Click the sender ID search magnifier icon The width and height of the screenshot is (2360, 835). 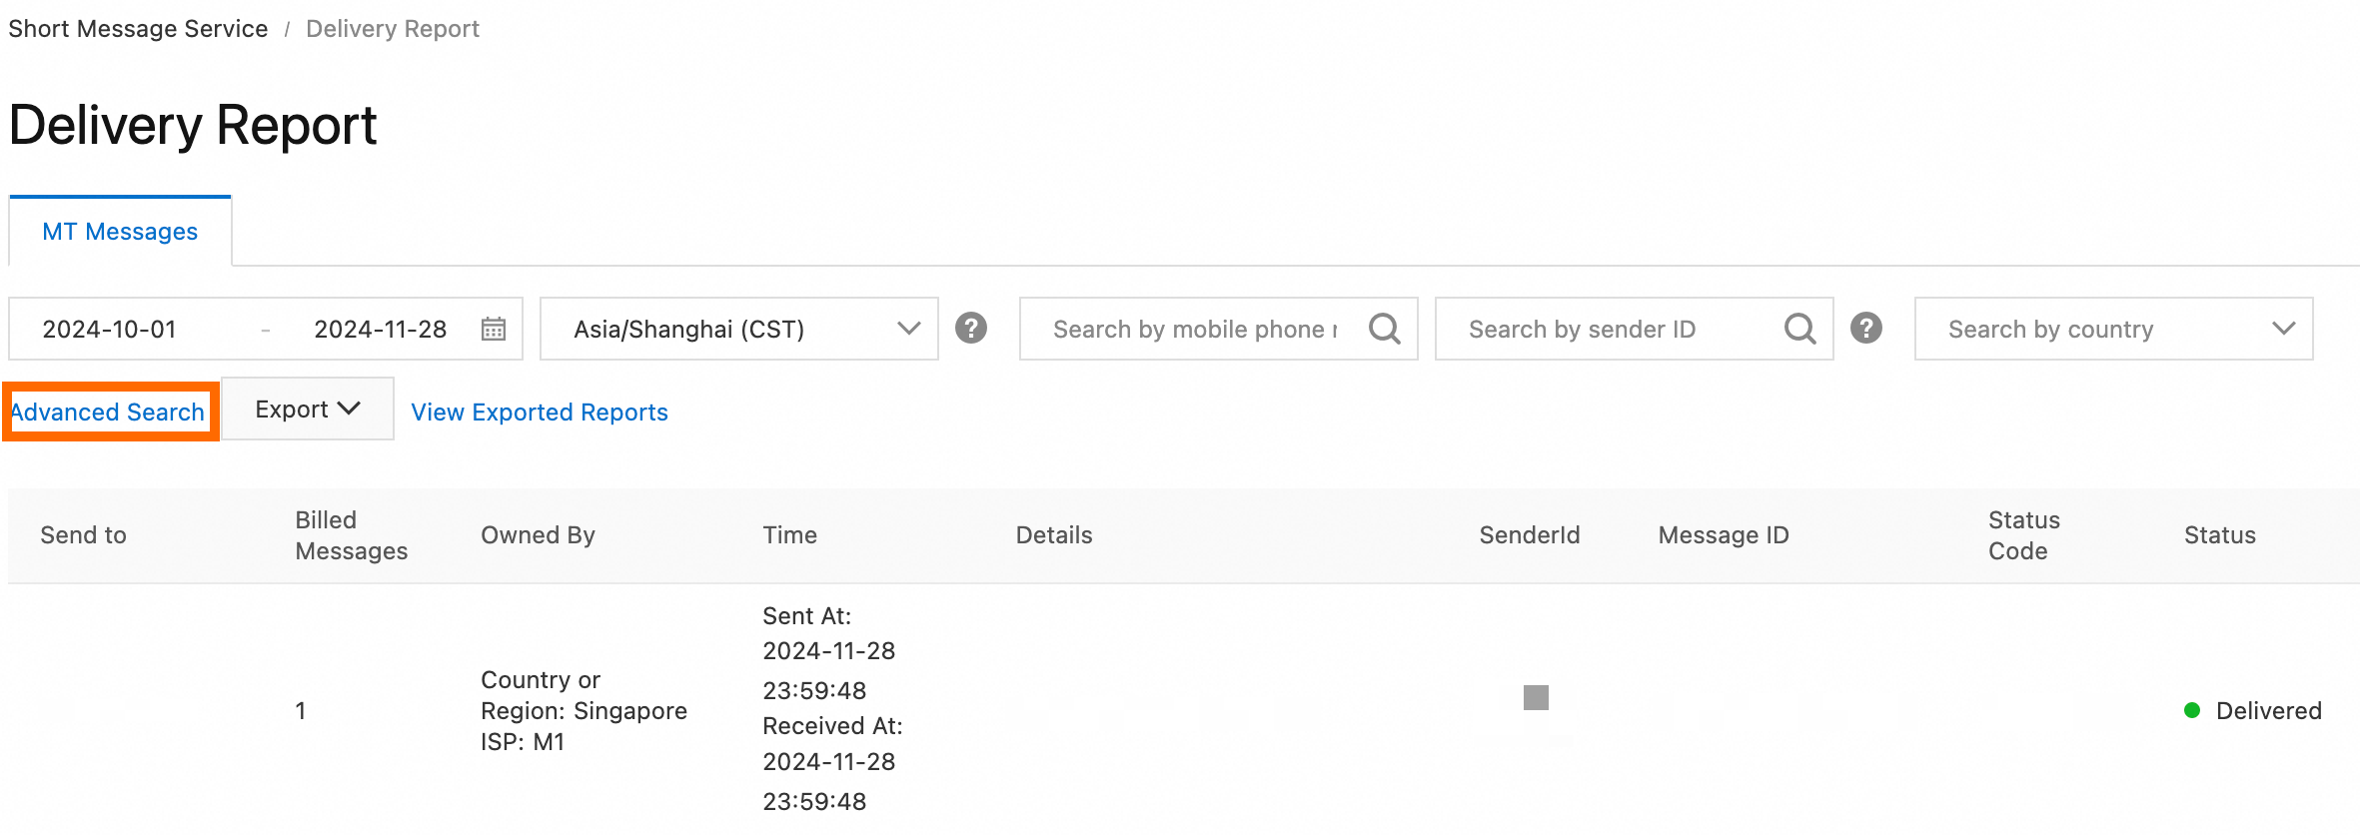pyautogui.click(x=1800, y=329)
